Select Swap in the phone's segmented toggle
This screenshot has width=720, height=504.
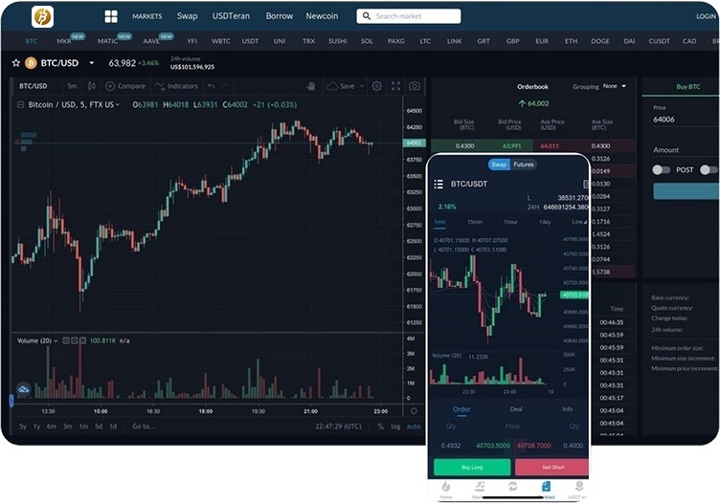pos(499,164)
